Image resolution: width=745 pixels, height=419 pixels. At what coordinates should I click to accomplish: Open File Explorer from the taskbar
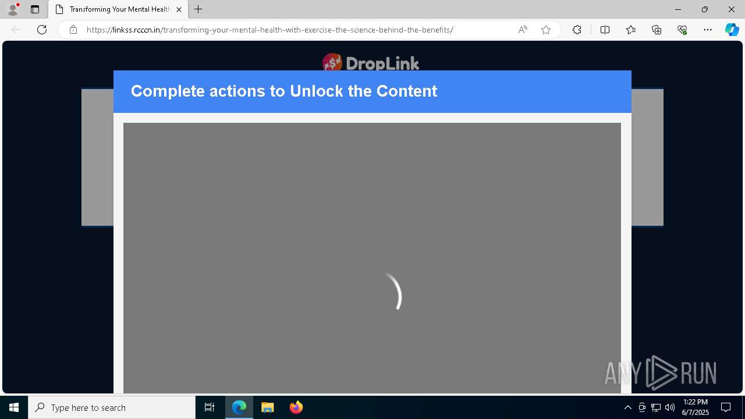click(x=268, y=407)
